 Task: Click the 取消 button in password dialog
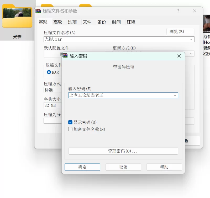tap(123, 167)
